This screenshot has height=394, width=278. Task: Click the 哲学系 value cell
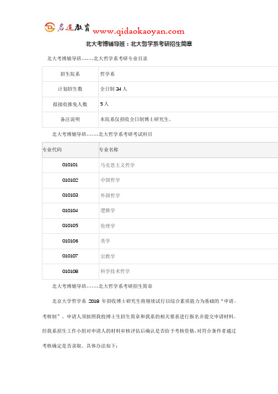188,74
